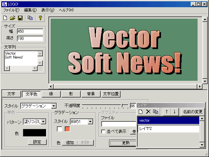Save using the floppy disk icon
Image resolution: width=209 pixels, height=157 pixels.
point(20,18)
